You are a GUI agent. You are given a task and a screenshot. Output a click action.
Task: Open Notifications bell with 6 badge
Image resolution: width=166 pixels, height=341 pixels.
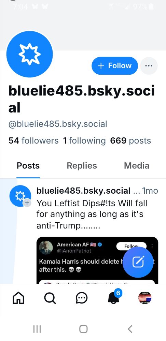click(114, 297)
